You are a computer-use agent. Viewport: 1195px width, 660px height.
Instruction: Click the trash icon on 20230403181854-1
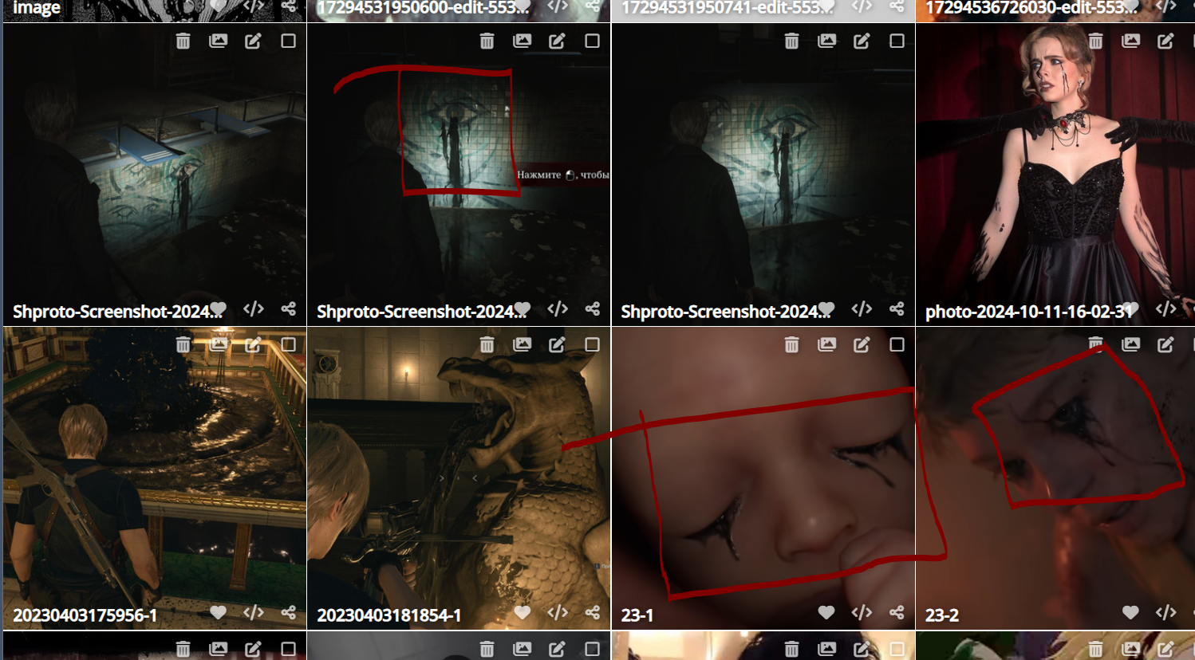(x=487, y=344)
